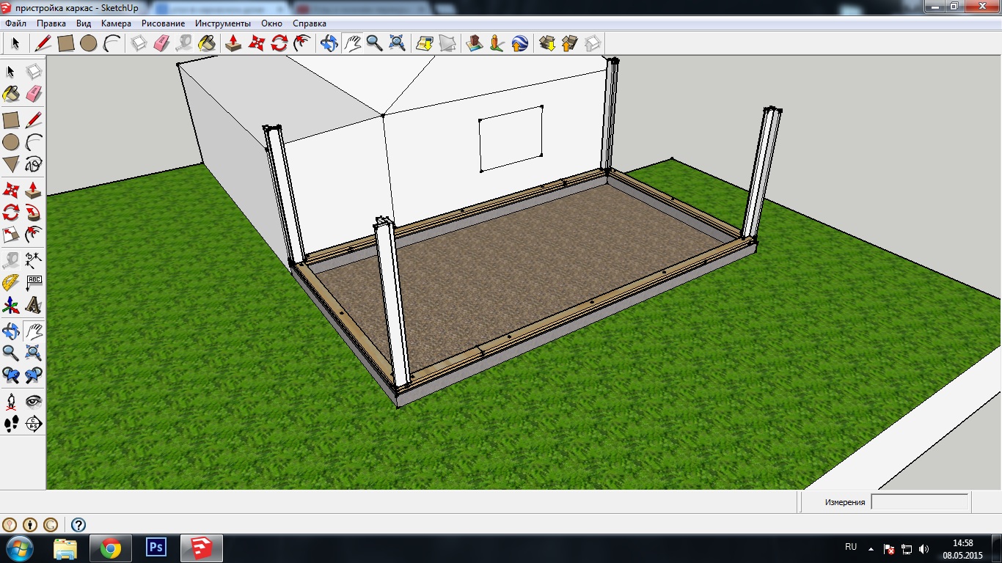The height and width of the screenshot is (563, 1002).
Task: Activate the Axes tool
Action: [x=11, y=304]
